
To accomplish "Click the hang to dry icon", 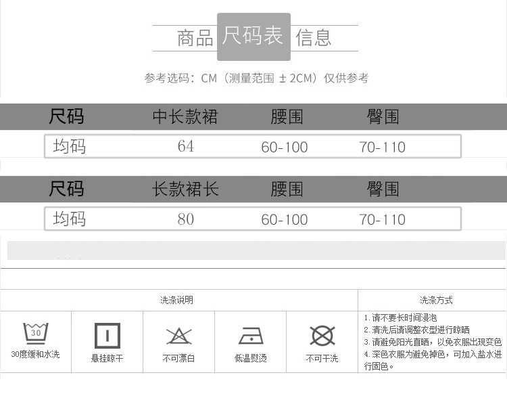I will [107, 336].
